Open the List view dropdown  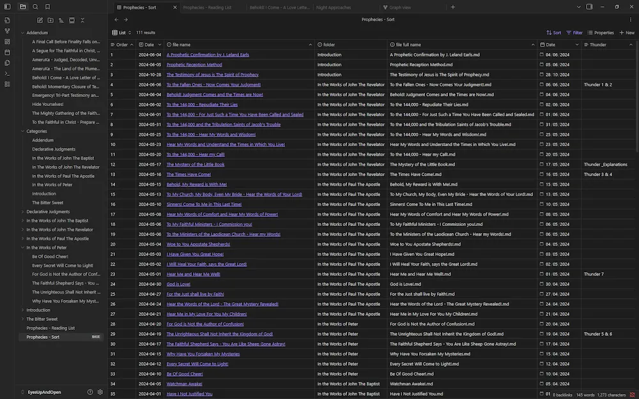click(x=121, y=32)
